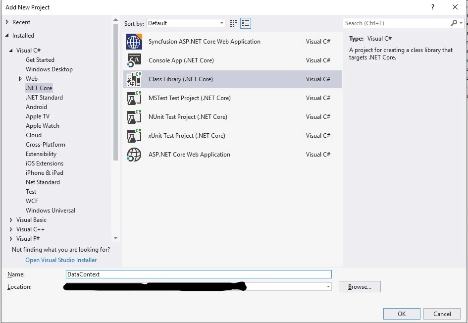Click the Class Library (.NET Core) template icon
The image size is (468, 323).
(x=134, y=79)
